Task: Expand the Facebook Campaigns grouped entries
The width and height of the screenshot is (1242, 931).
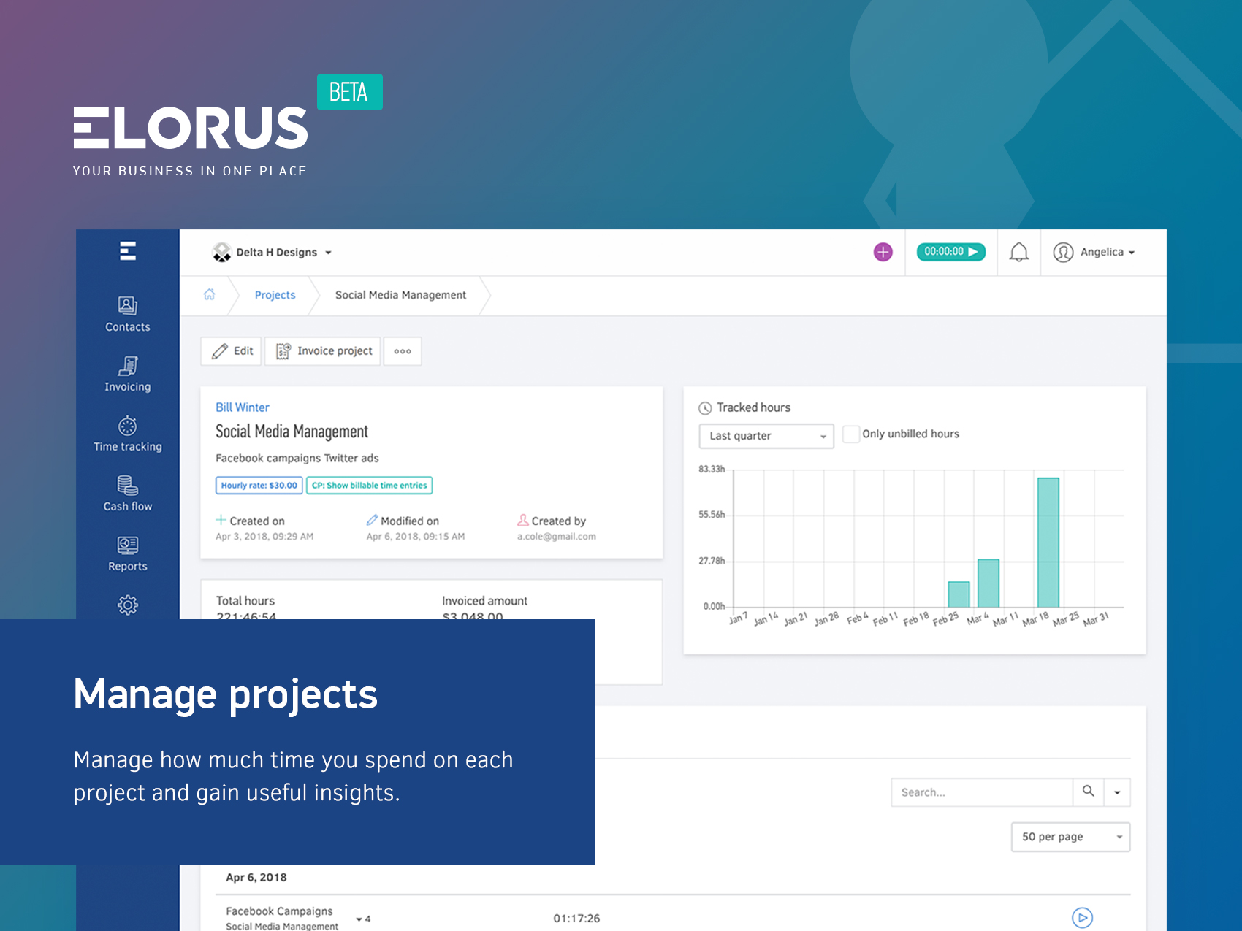Action: click(363, 919)
